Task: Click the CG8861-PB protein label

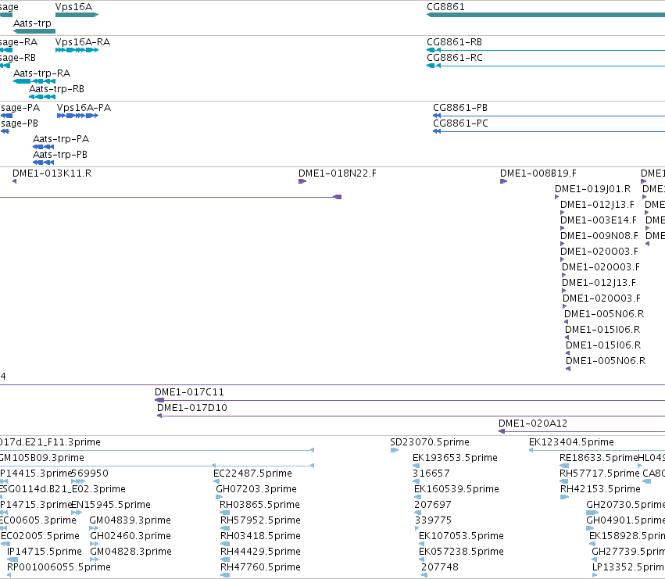Action: click(460, 108)
